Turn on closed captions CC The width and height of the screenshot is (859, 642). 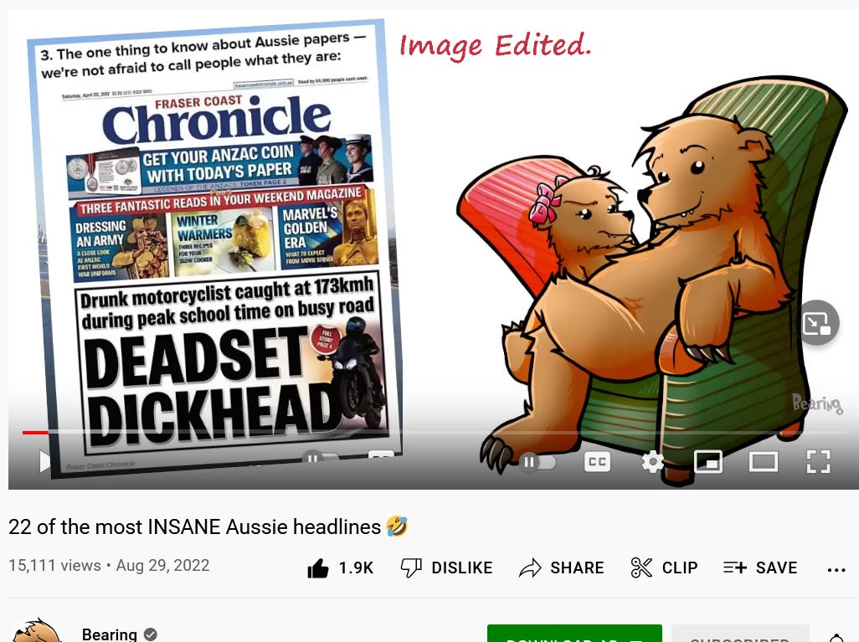tap(597, 462)
